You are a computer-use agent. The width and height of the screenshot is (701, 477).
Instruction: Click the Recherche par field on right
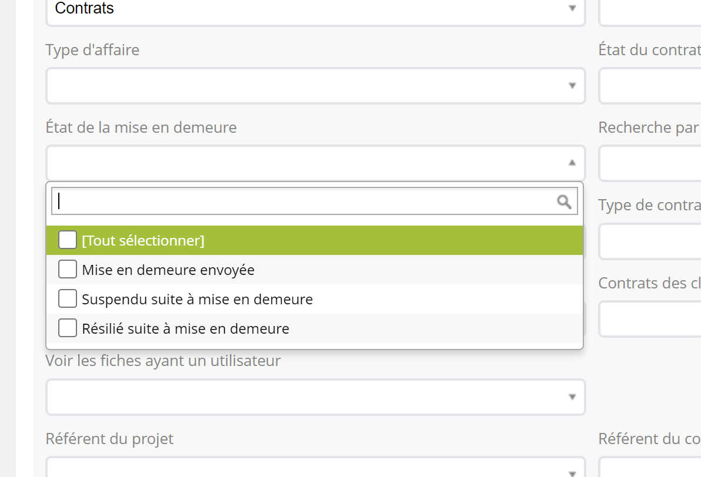pos(650,163)
